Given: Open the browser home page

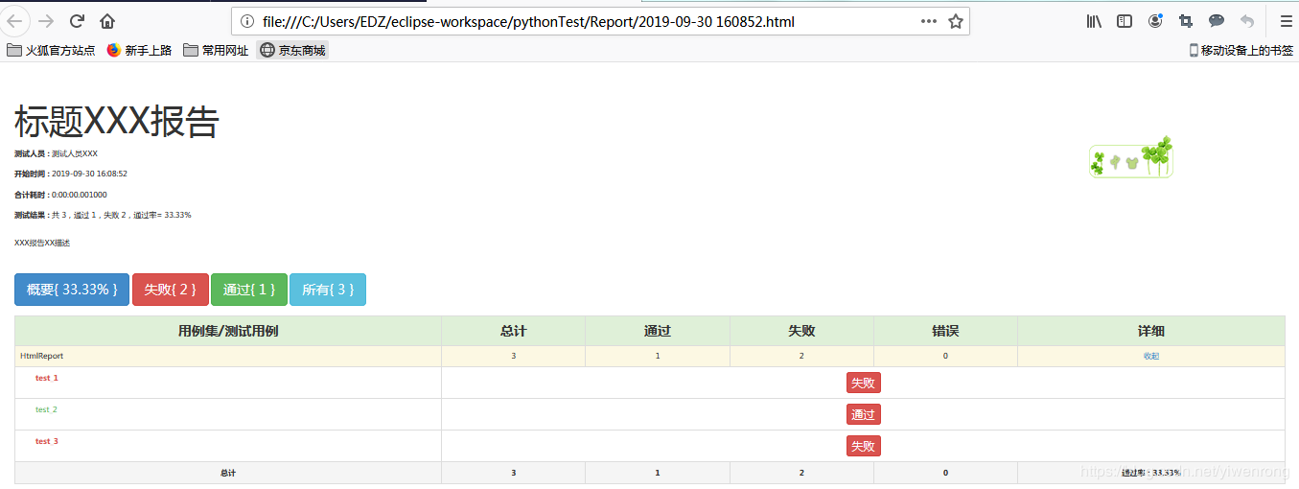Looking at the screenshot, I should pos(107,21).
